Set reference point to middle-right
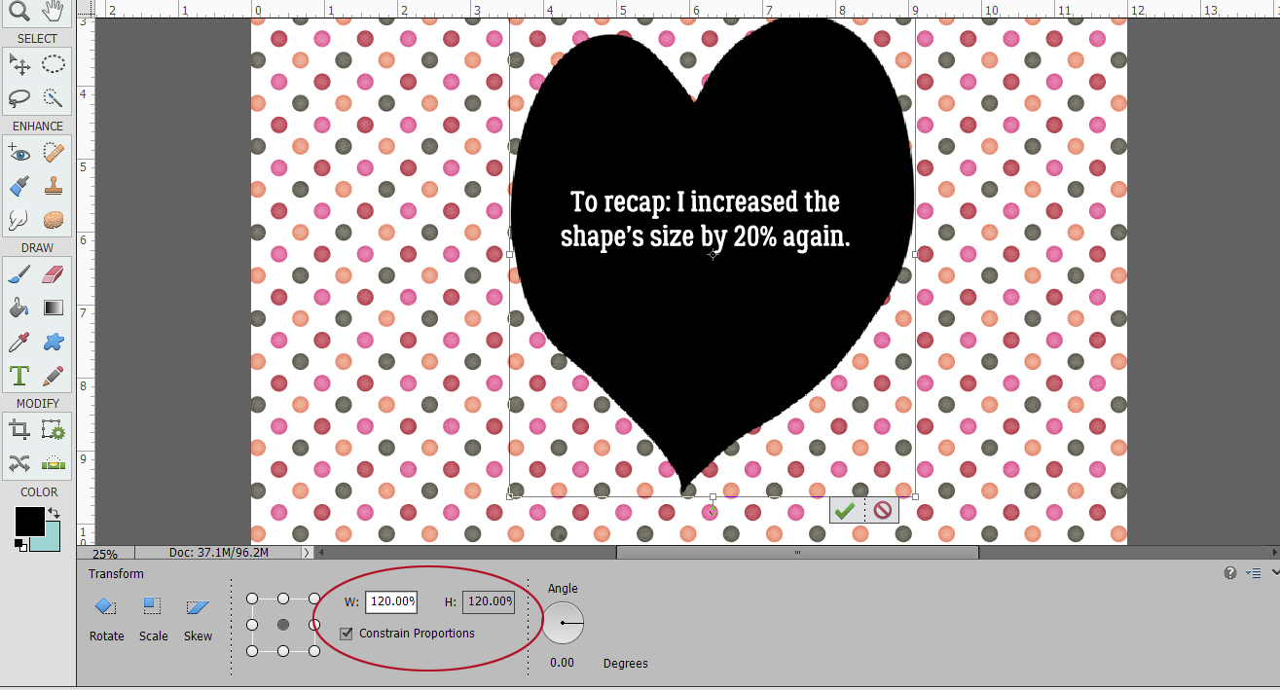Screen dimensions: 1280x690 coord(314,625)
